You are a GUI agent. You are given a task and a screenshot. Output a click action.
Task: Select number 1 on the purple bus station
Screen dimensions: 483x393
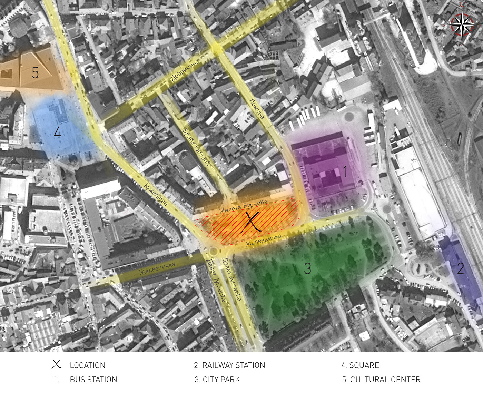point(345,171)
